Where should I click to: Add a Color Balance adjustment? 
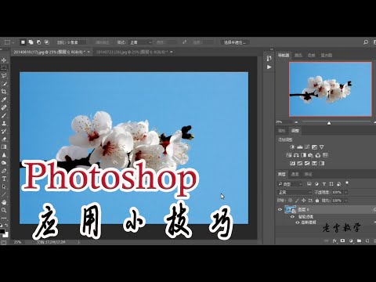pyautogui.click(x=296, y=155)
